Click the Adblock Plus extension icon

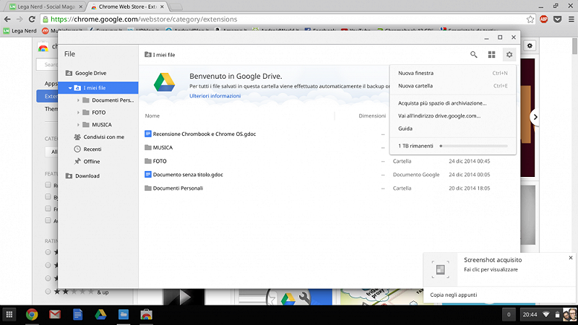click(544, 19)
